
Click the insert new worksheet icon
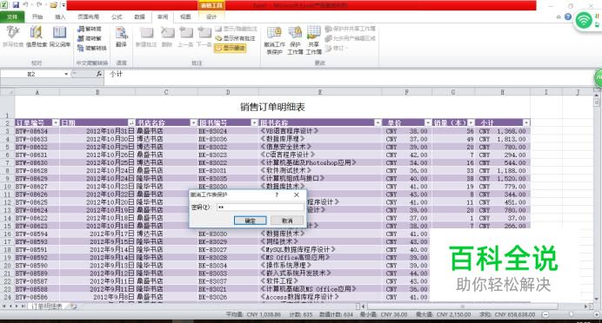coord(73,307)
